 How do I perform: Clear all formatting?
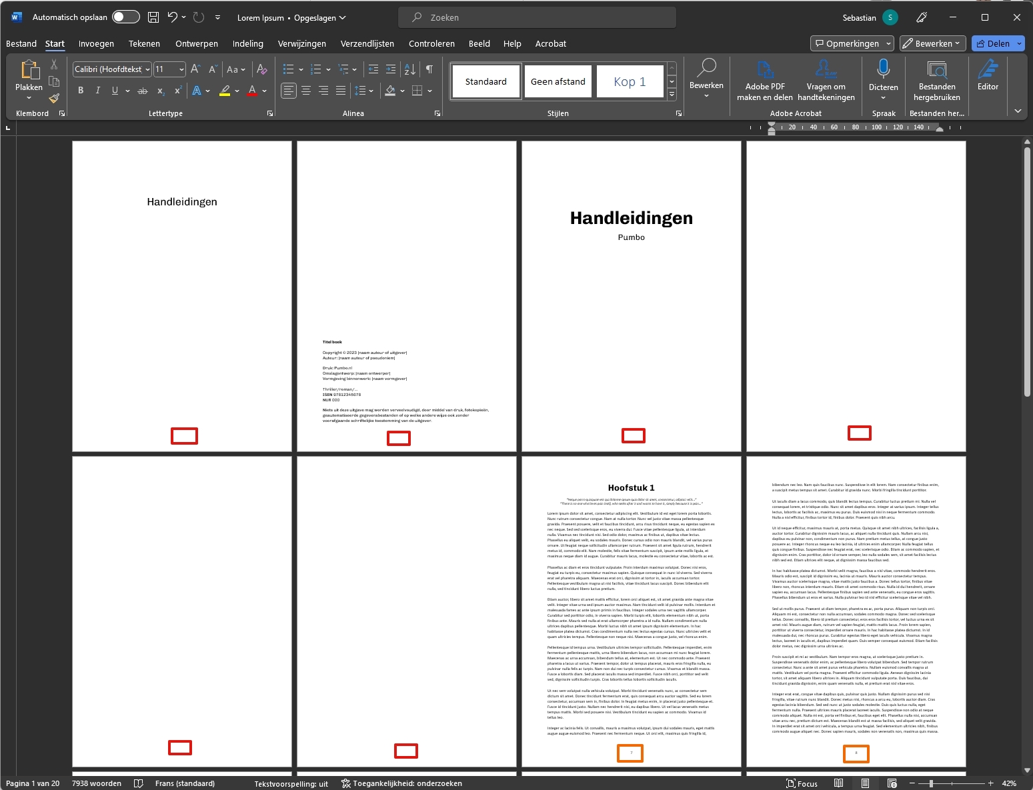point(262,69)
